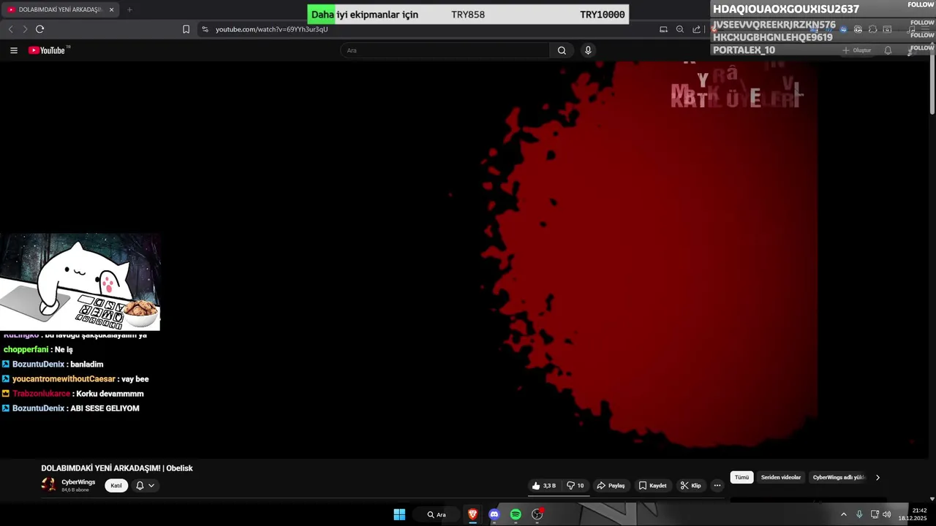Viewport: 936px width, 526px height.
Task: Share the page via the address bar share icon
Action: [x=696, y=29]
